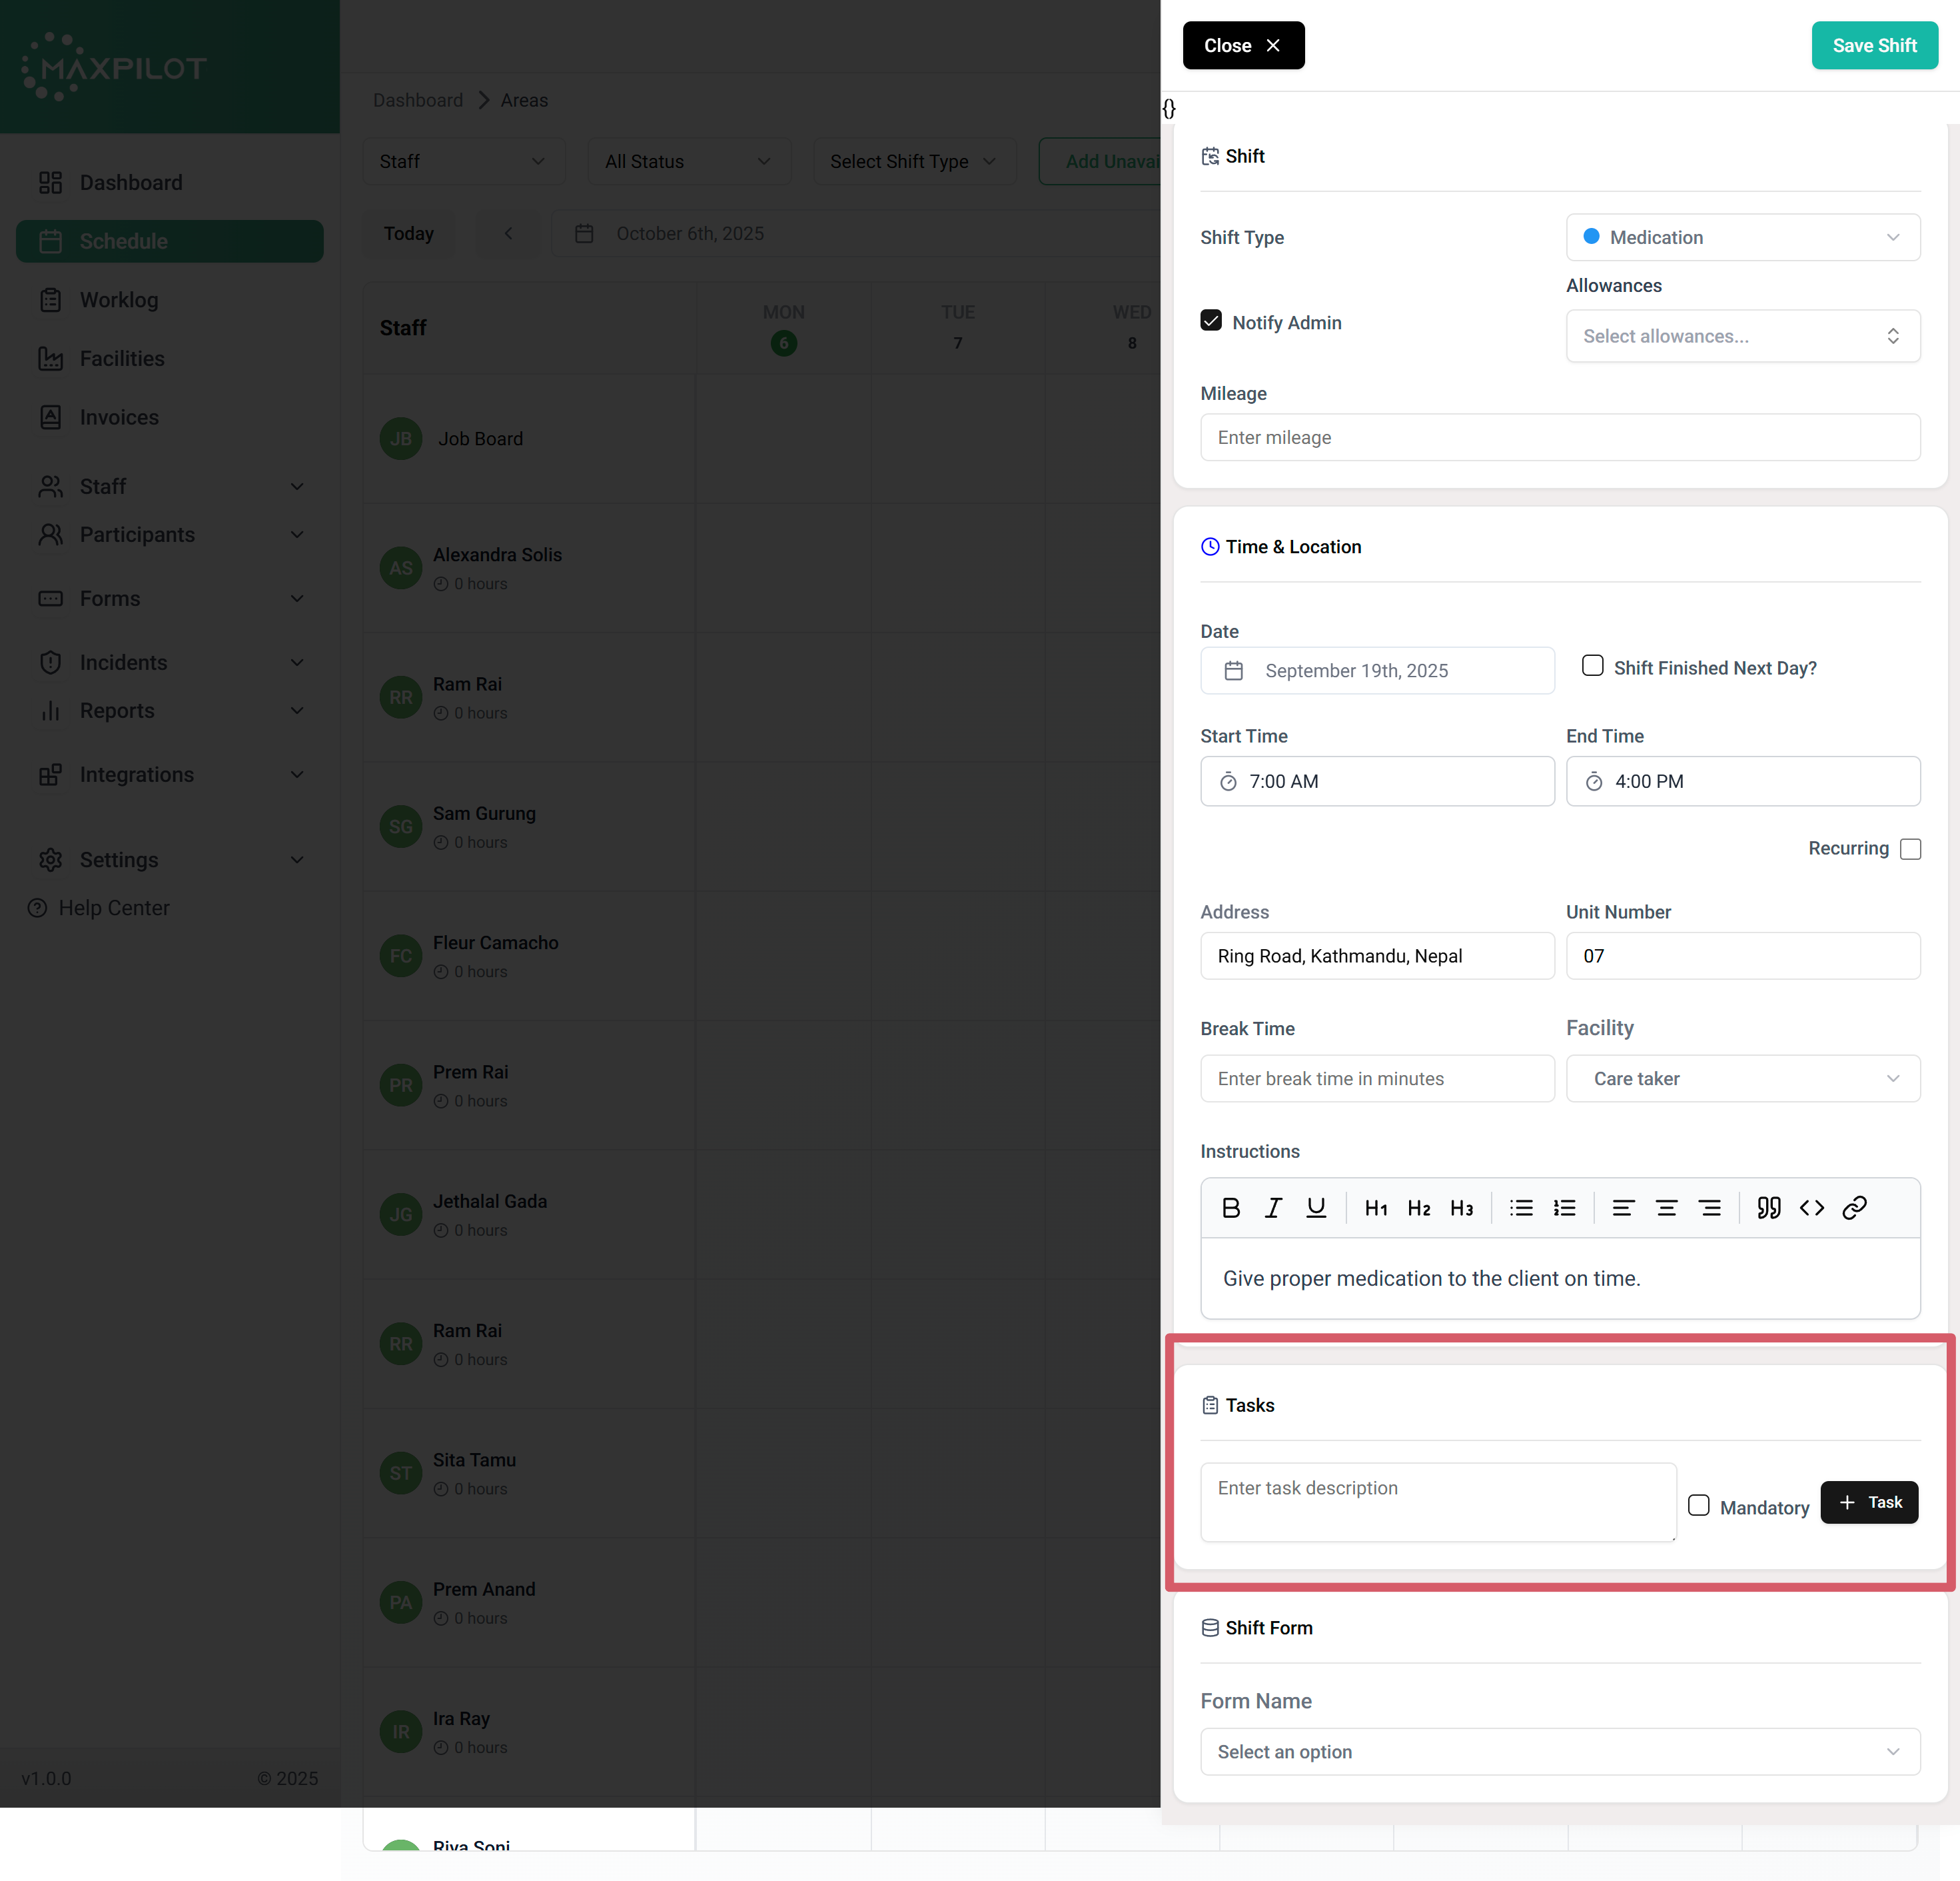Insert a hyperlink with link icon
The width and height of the screenshot is (1960, 1881).
(x=1854, y=1208)
